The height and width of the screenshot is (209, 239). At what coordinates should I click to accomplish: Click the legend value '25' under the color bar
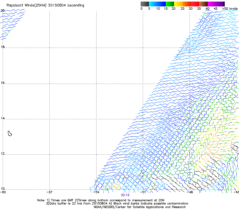coord(182,9)
